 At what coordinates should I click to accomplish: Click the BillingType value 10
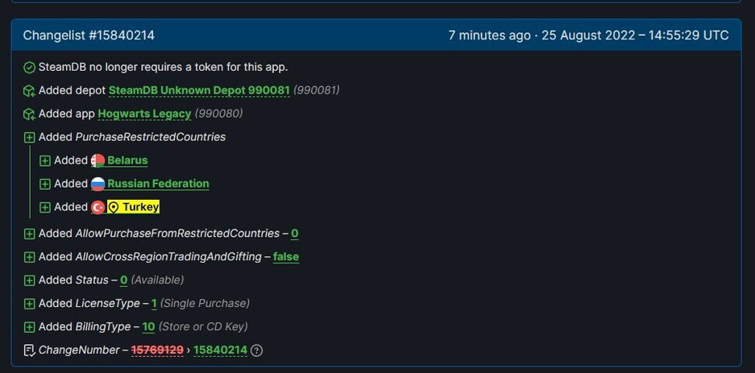point(148,326)
